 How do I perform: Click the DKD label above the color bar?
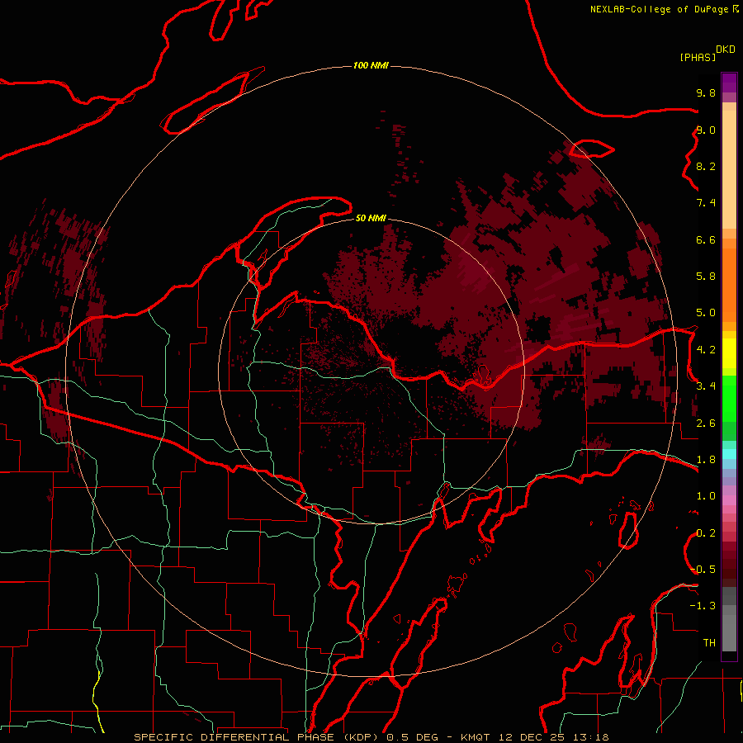click(x=726, y=49)
